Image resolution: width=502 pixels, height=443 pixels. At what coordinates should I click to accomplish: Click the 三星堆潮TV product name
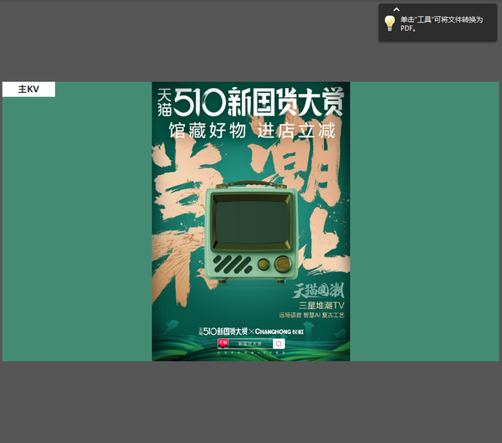[321, 305]
